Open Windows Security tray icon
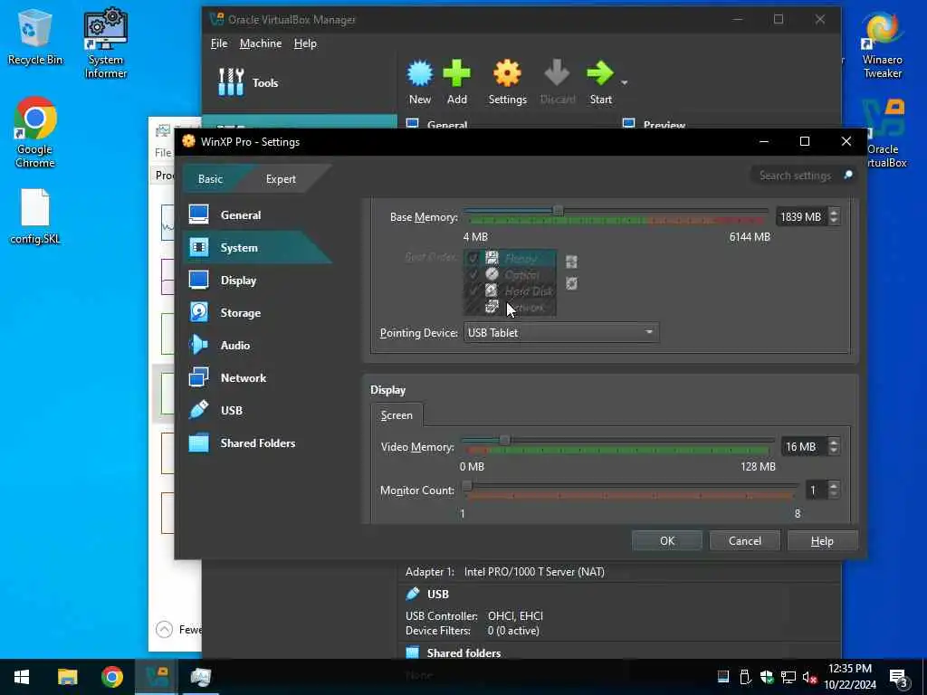 coord(767,677)
